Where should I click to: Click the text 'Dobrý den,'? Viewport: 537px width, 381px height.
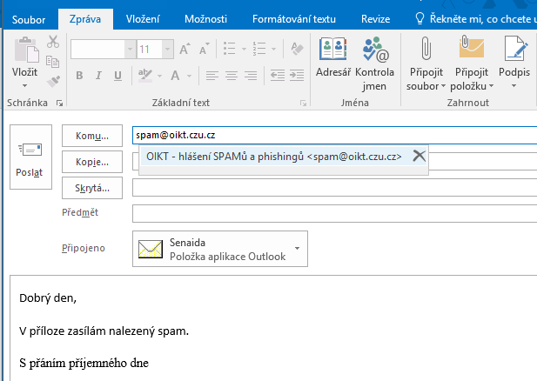(x=48, y=298)
